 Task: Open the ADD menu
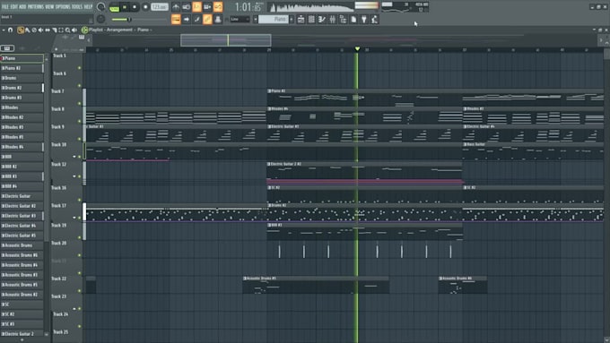coord(22,6)
